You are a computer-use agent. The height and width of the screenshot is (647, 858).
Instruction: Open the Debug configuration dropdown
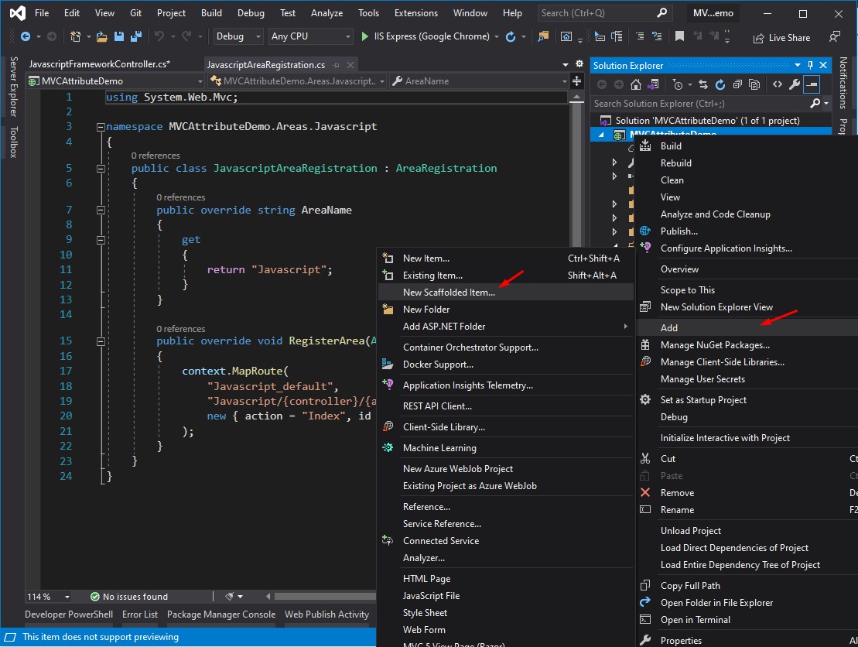[x=238, y=36]
